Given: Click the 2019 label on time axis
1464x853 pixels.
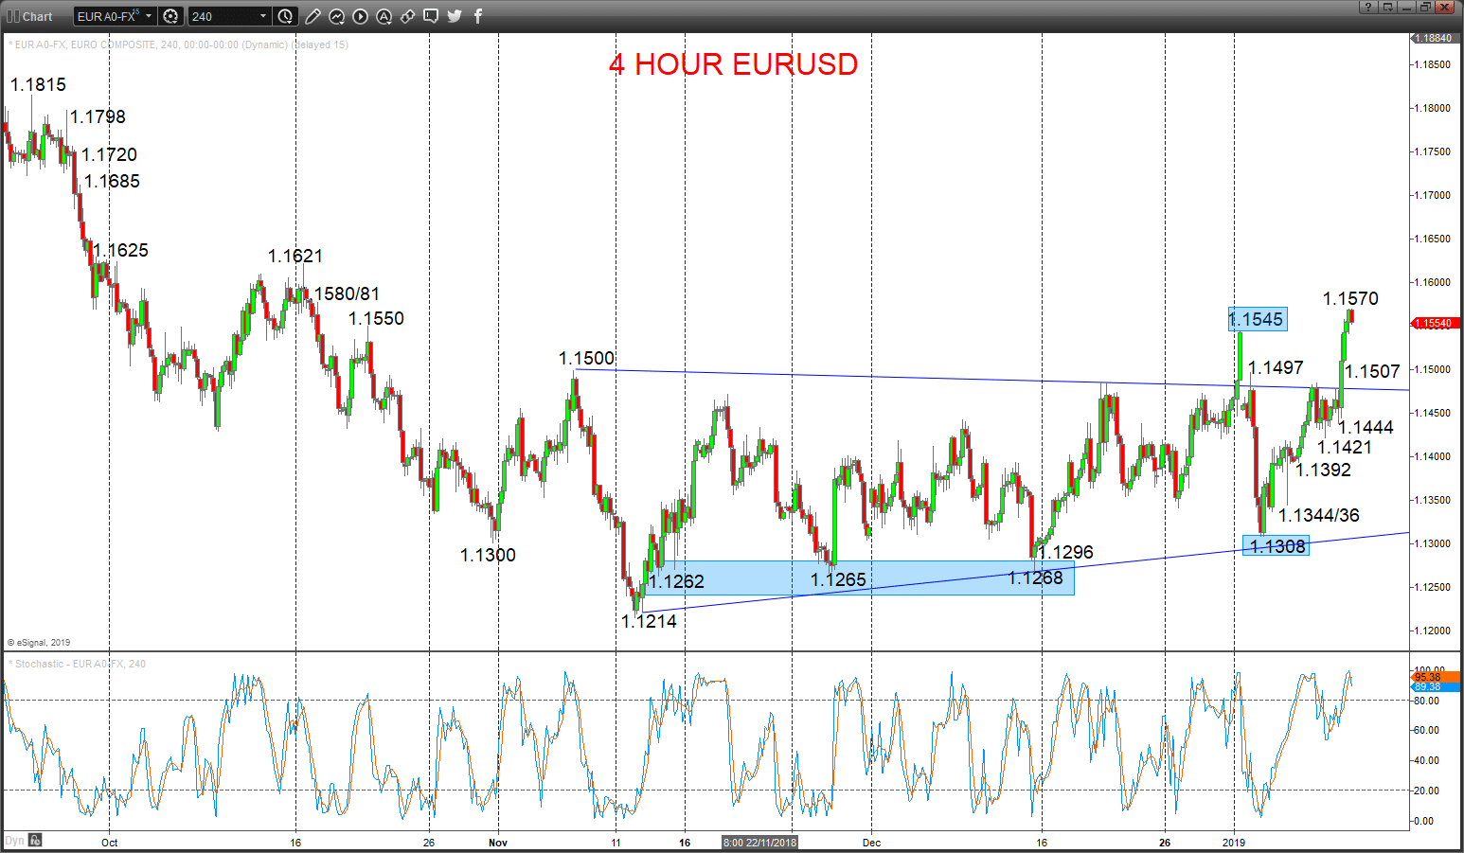Looking at the screenshot, I should pos(1234,843).
